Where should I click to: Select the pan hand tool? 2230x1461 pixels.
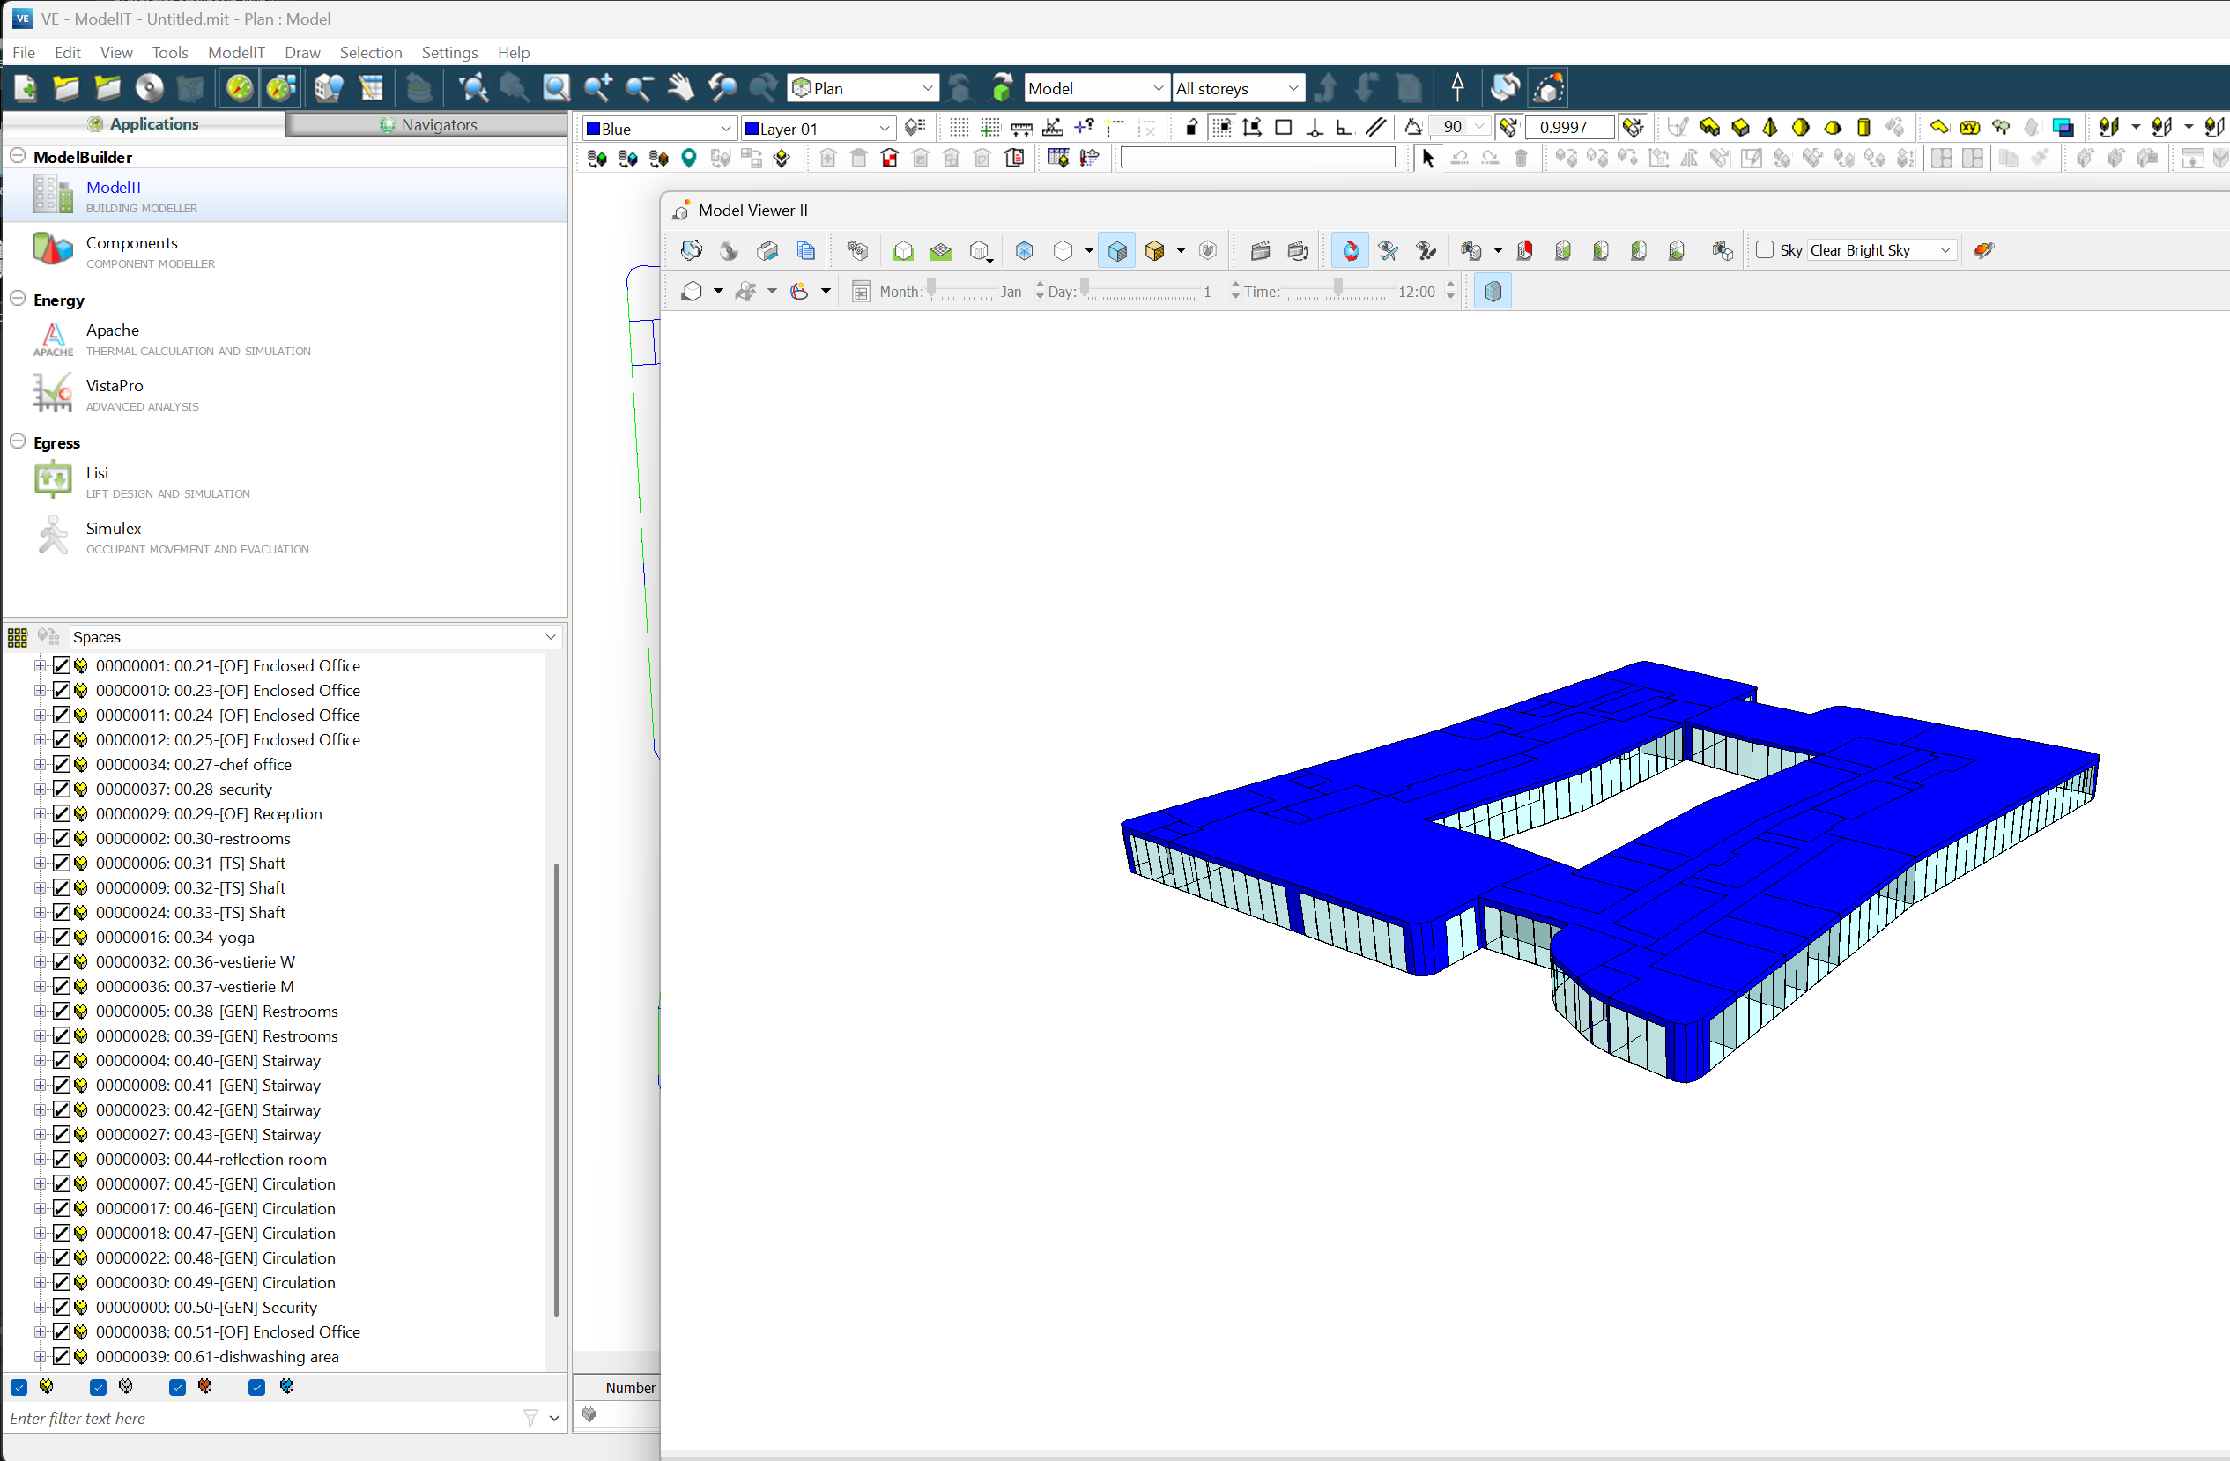coord(680,88)
